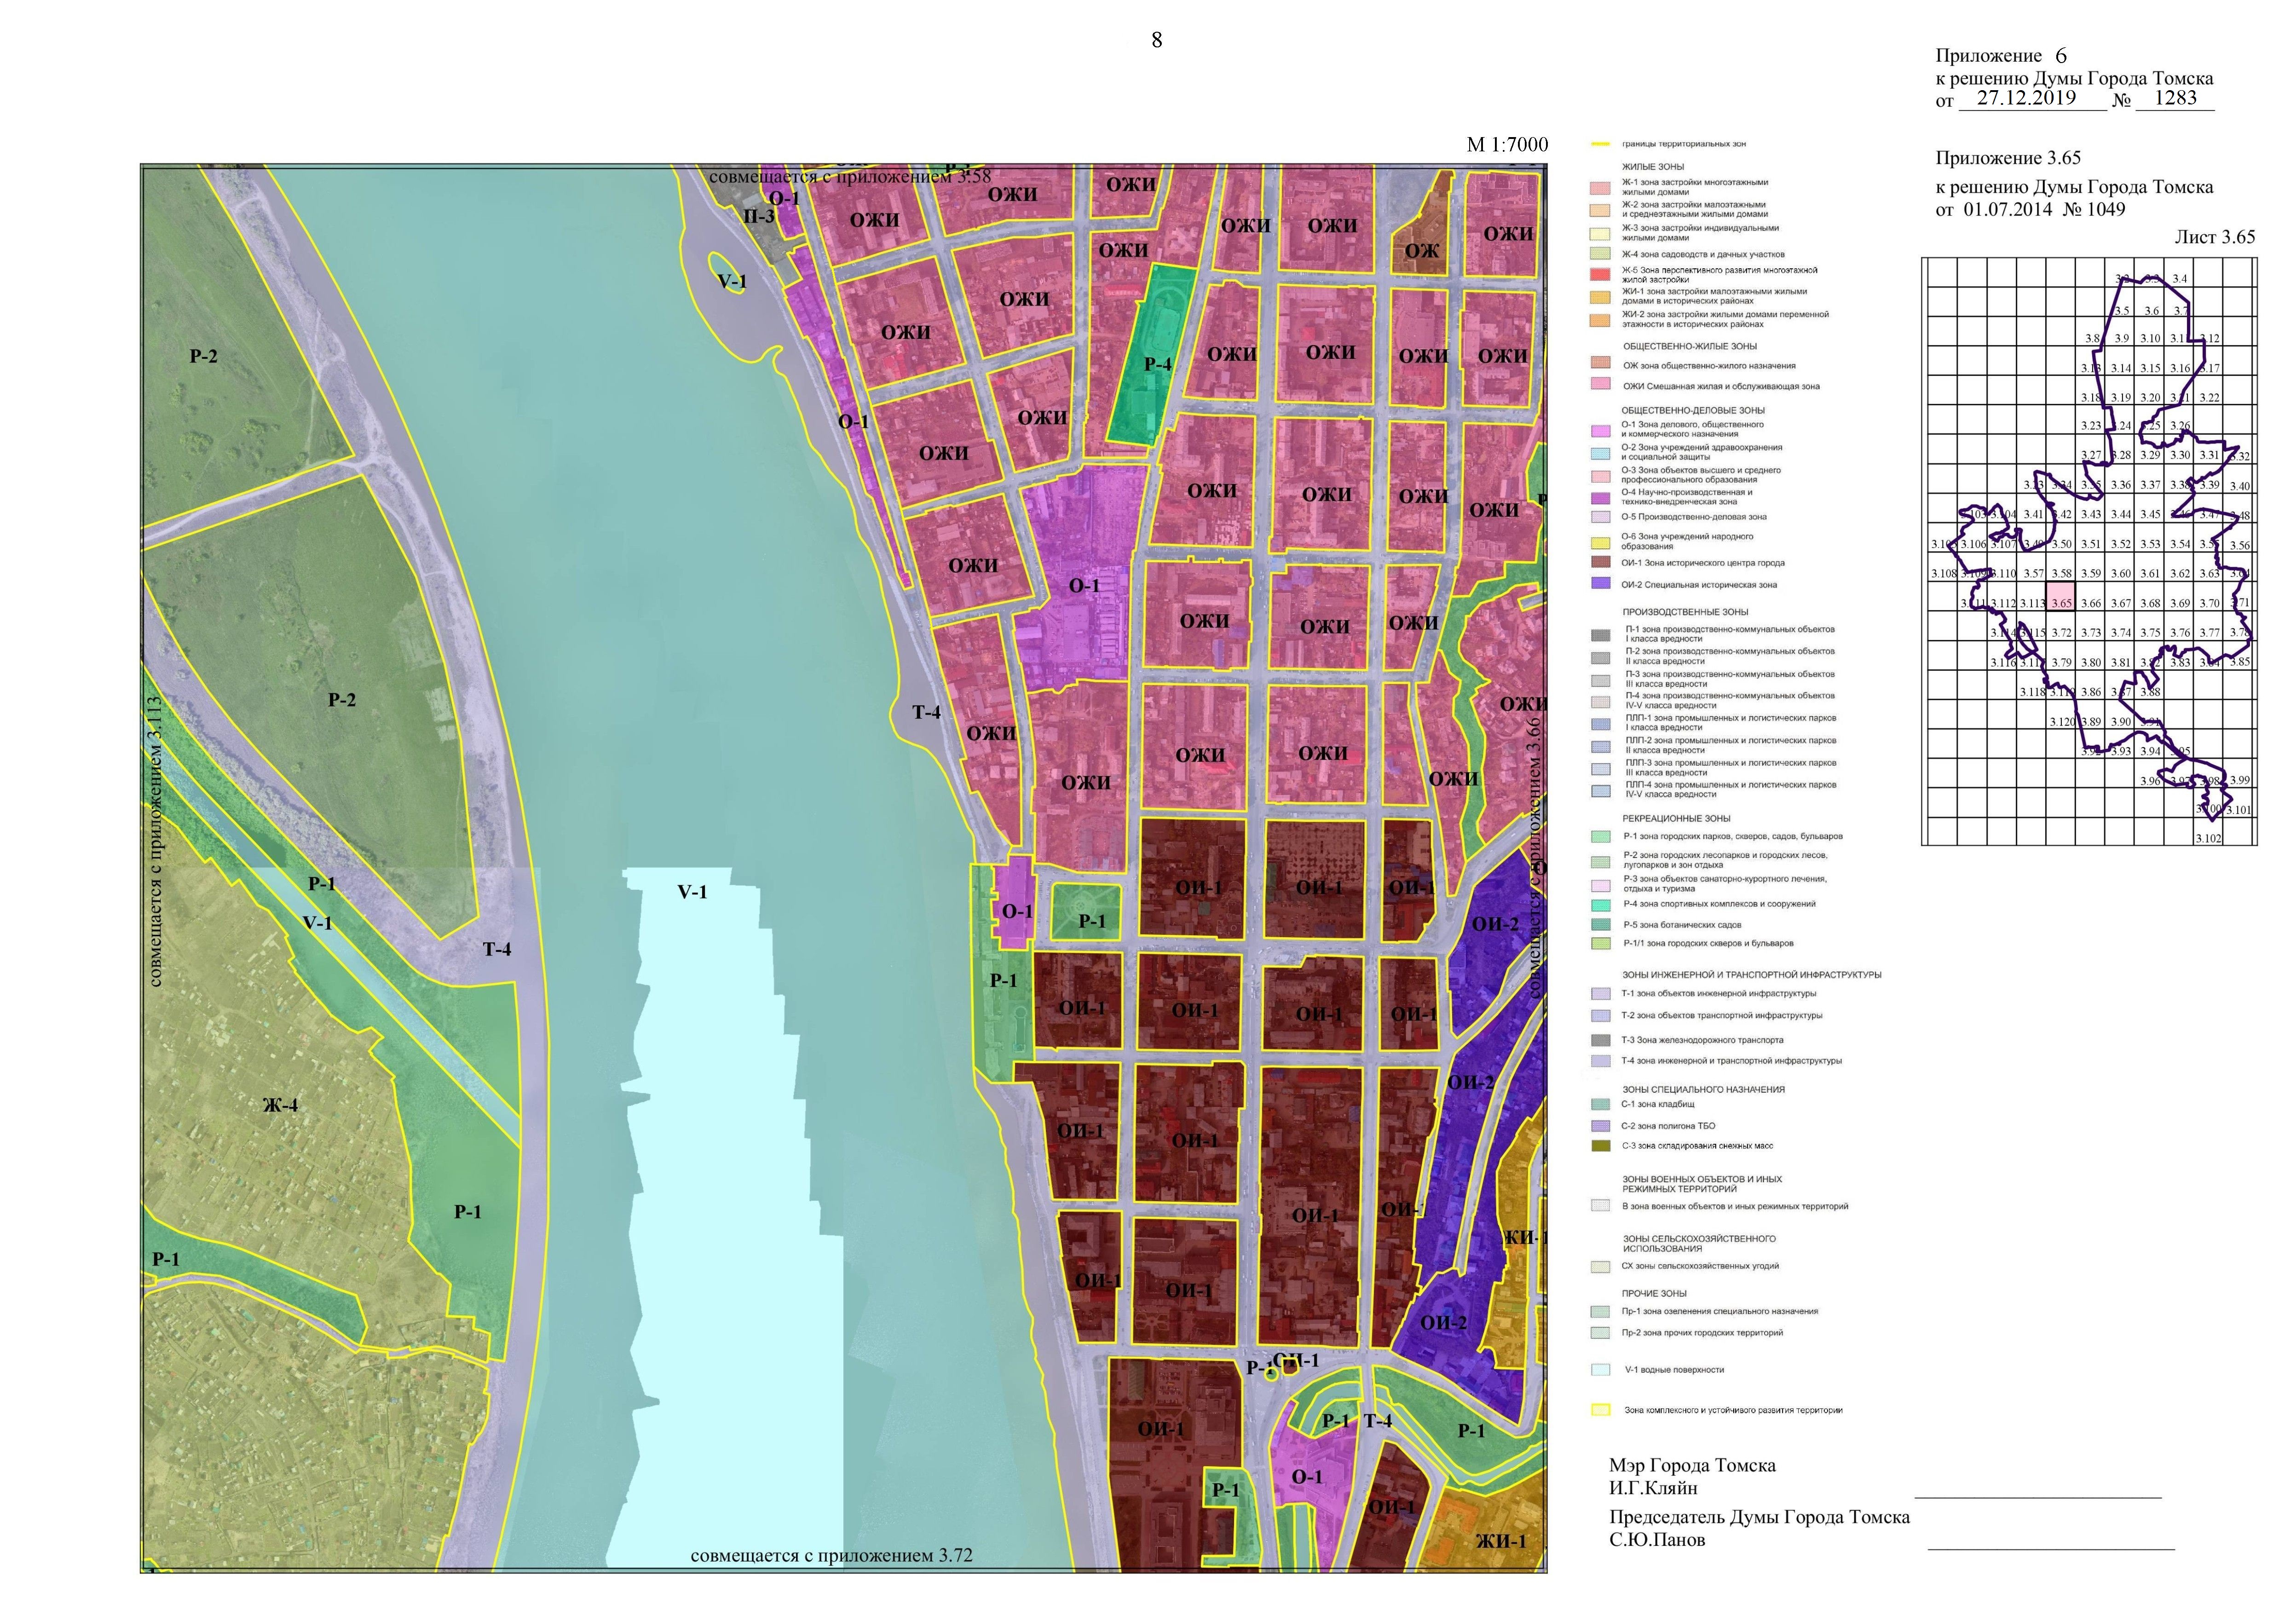Click the decision number 1283 field
This screenshot has height=1607, width=2296.
[2175, 98]
